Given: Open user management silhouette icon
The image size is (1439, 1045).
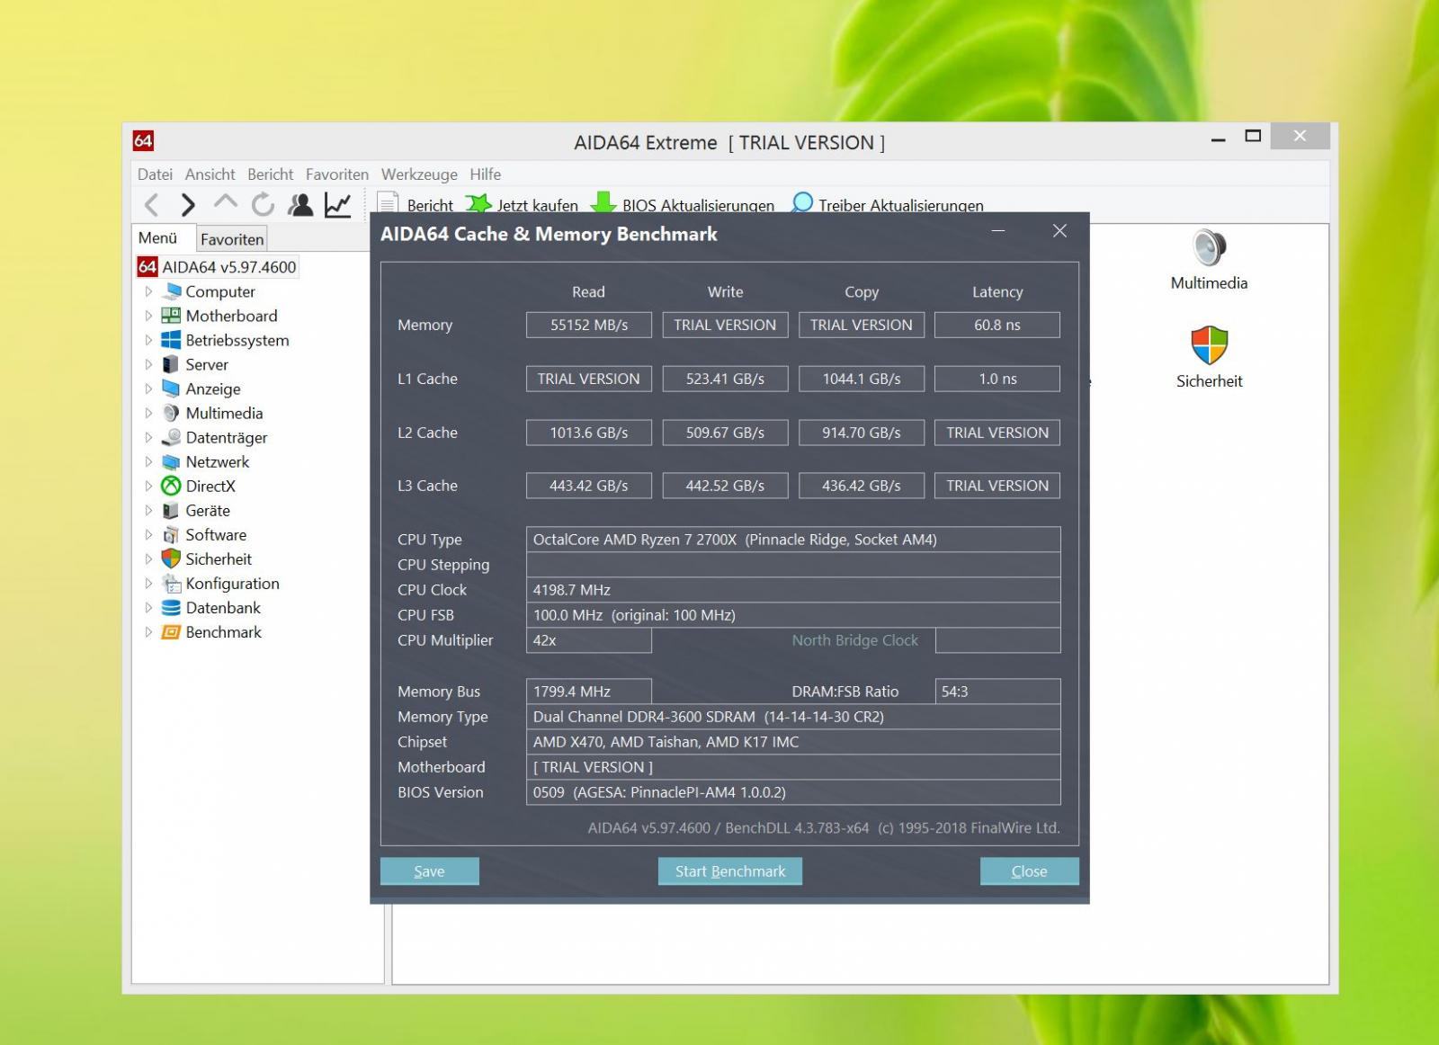Looking at the screenshot, I should [x=300, y=205].
